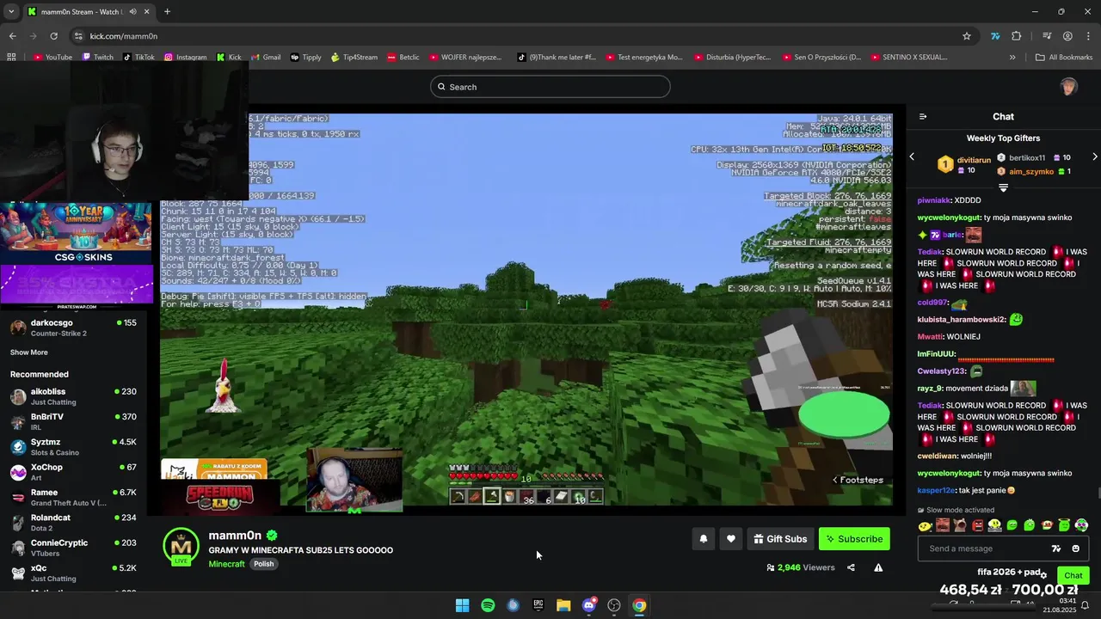Viewport: 1101px width, 619px height.
Task: Open ConnieCryptic VTubers channel
Action: click(73, 548)
